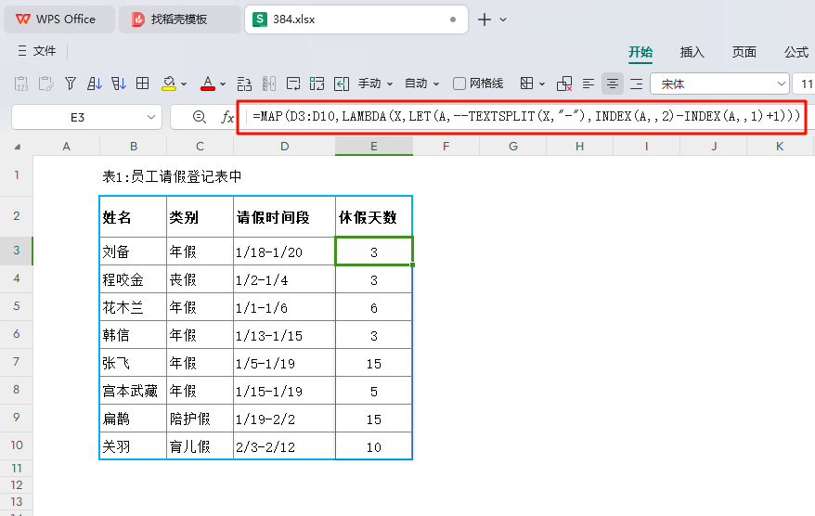Align text left
The height and width of the screenshot is (516, 815).
[589, 84]
